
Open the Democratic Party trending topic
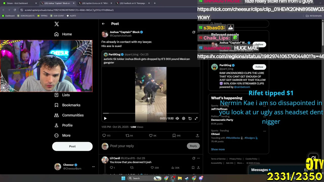point(222,120)
